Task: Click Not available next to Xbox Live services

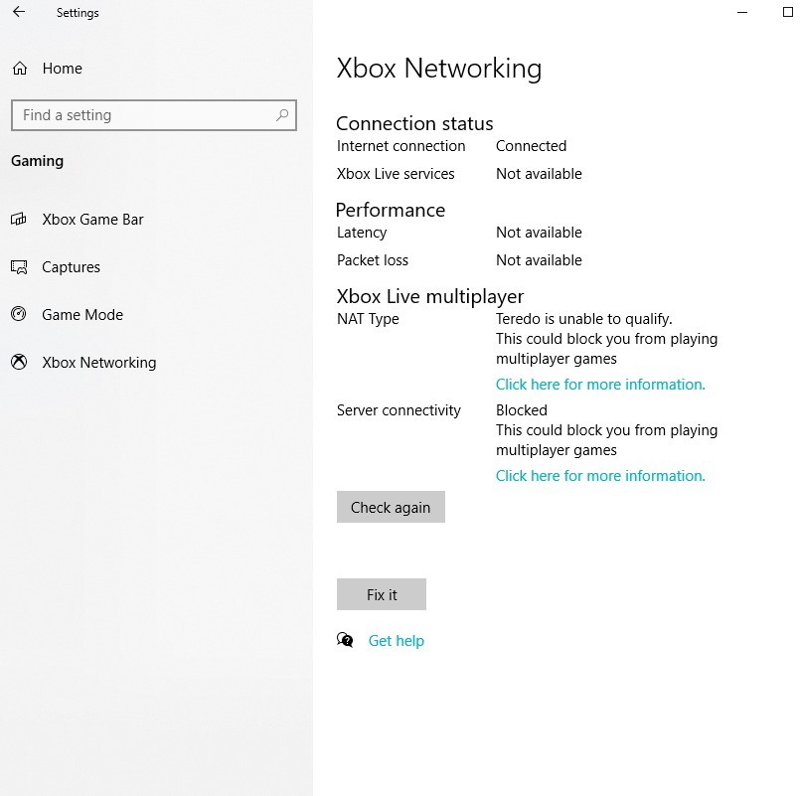Action: (539, 174)
